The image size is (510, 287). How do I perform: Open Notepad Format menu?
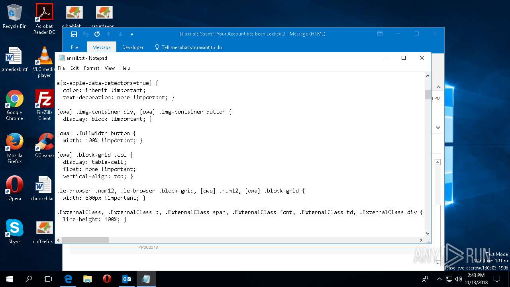(92, 68)
